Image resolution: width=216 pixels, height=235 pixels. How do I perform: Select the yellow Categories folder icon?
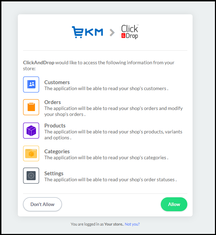click(x=31, y=153)
